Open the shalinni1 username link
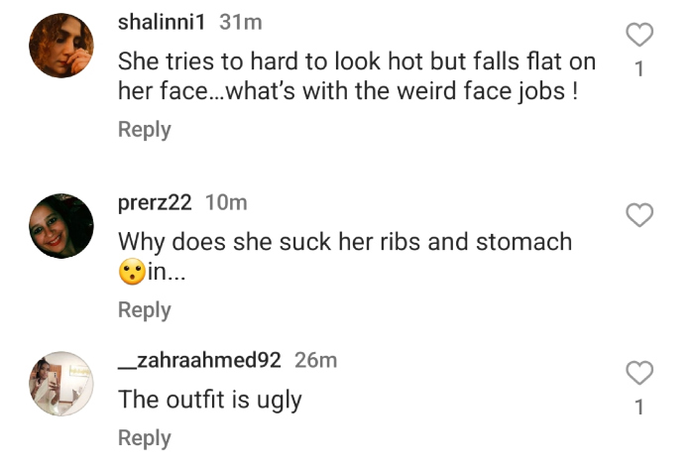Screen dimensions: 694x470 click(x=164, y=22)
